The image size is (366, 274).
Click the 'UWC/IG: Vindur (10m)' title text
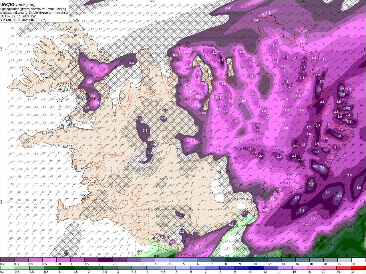(18, 5)
